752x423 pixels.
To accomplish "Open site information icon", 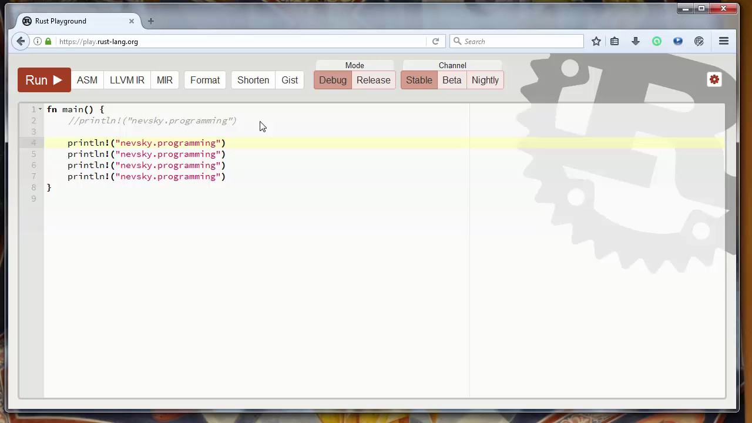I will pos(38,41).
